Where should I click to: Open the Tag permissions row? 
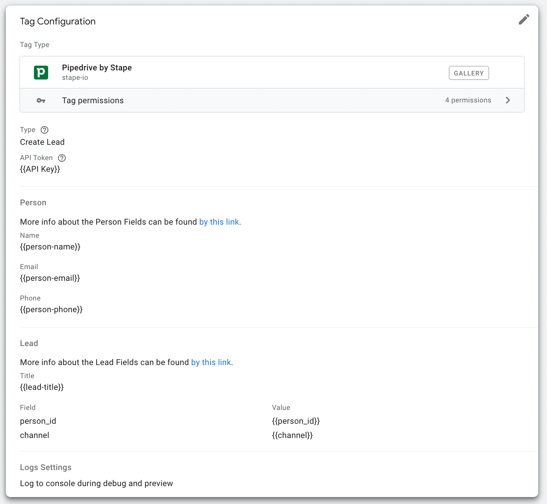272,100
